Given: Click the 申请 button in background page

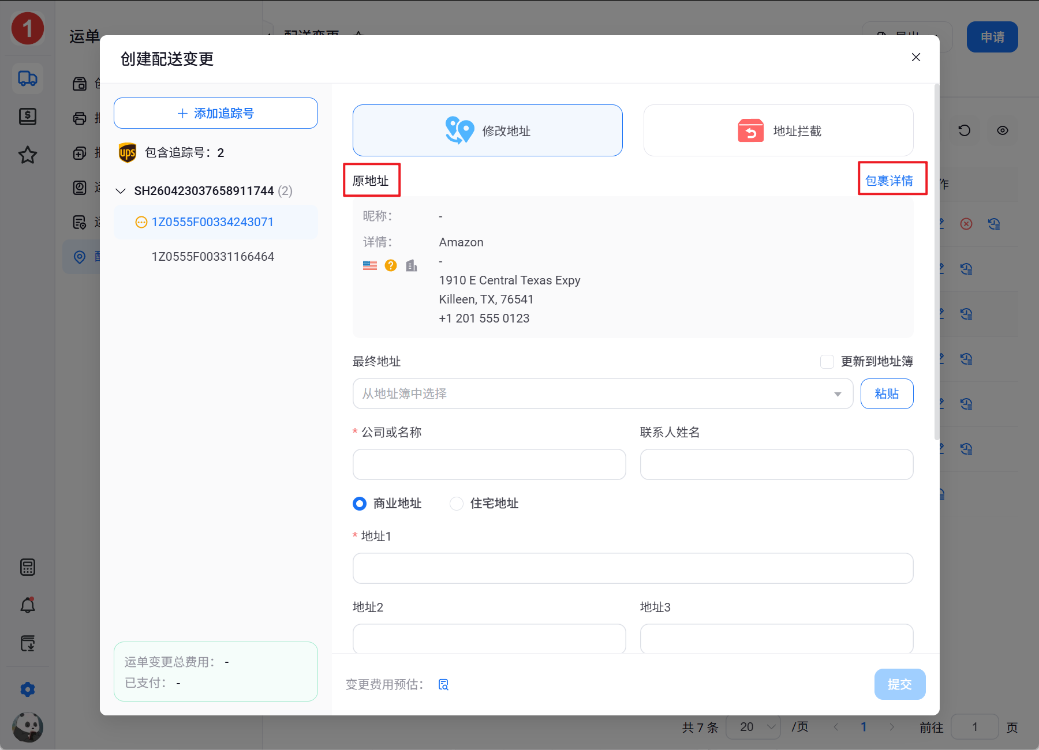Looking at the screenshot, I should [992, 37].
